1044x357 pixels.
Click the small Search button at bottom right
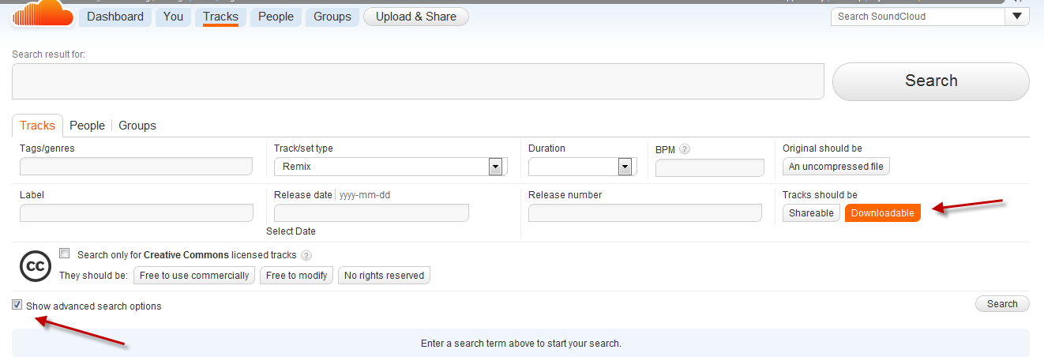point(1002,304)
